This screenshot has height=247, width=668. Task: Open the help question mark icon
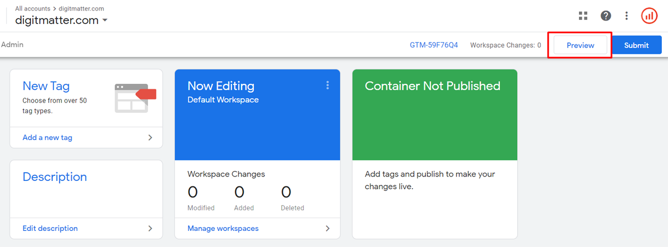tap(606, 16)
